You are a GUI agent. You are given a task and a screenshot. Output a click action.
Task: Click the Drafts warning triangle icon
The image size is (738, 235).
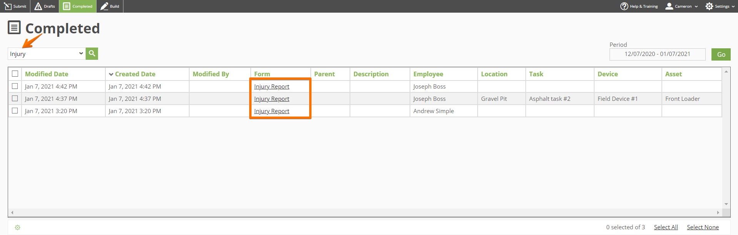(38, 6)
